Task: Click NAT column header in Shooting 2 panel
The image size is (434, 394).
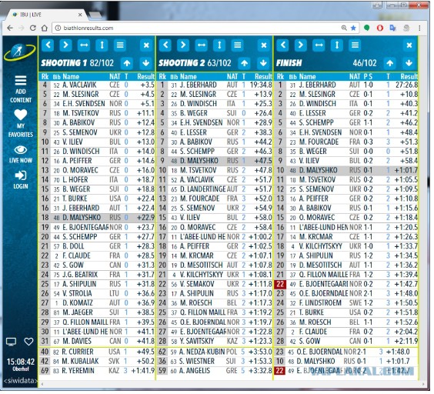Action: [232, 76]
